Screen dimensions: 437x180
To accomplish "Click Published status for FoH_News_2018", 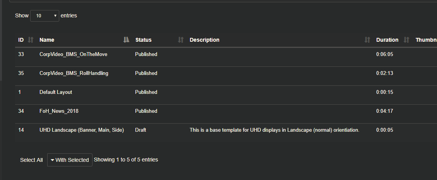I will point(146,111).
